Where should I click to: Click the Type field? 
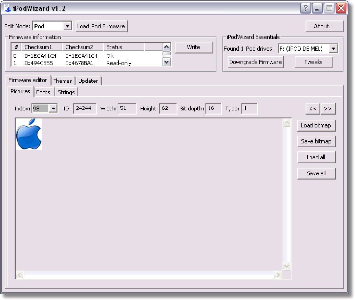pyautogui.click(x=249, y=108)
